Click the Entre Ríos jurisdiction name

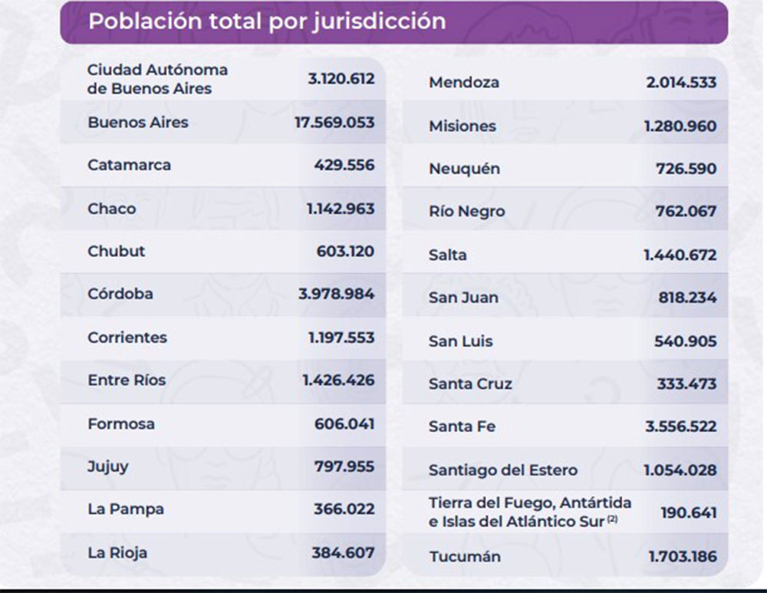[x=127, y=380]
